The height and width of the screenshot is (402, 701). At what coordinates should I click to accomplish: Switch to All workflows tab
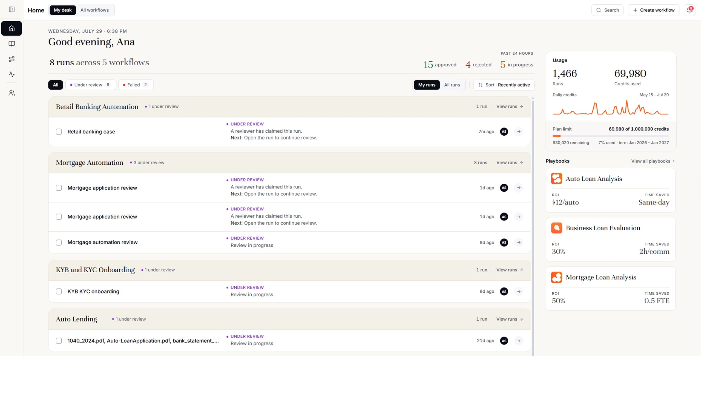94,10
